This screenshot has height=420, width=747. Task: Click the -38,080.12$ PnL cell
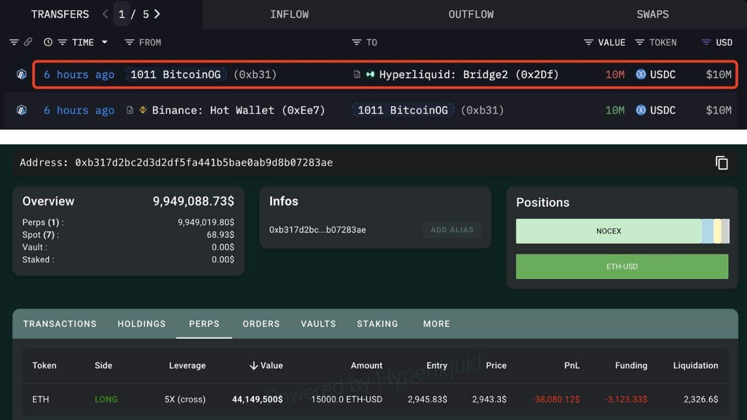[555, 399]
